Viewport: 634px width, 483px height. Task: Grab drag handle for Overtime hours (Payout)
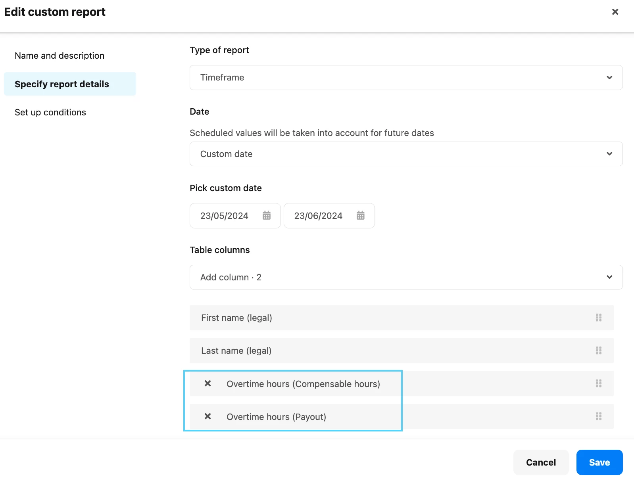tap(599, 416)
